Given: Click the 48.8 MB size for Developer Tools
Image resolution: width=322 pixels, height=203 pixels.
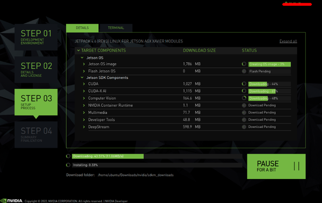Looking at the screenshot, I should pos(192,120).
